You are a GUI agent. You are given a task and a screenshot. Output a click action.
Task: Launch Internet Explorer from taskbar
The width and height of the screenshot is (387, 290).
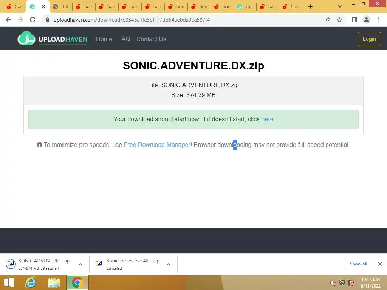click(x=31, y=282)
